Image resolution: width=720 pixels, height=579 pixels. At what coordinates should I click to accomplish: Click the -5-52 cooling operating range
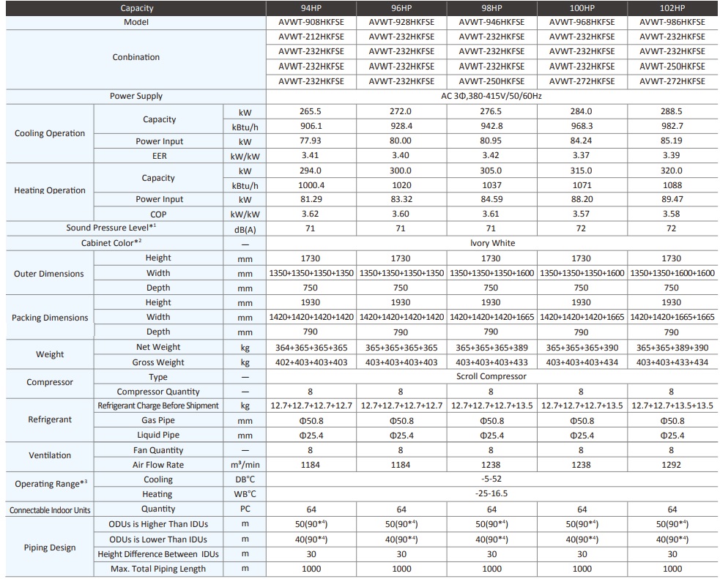[x=491, y=479]
